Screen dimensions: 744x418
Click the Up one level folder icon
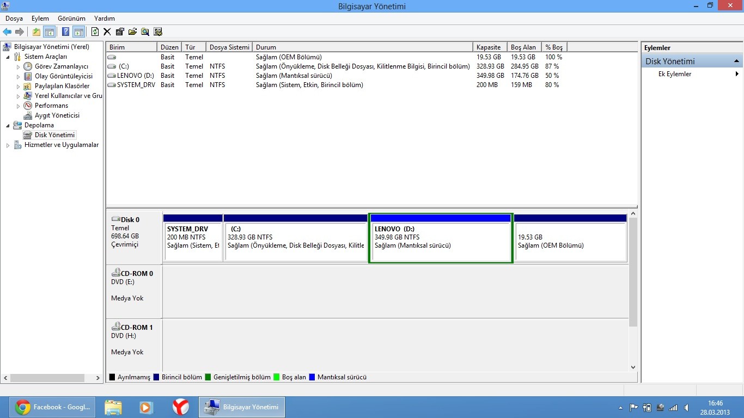tap(36, 32)
